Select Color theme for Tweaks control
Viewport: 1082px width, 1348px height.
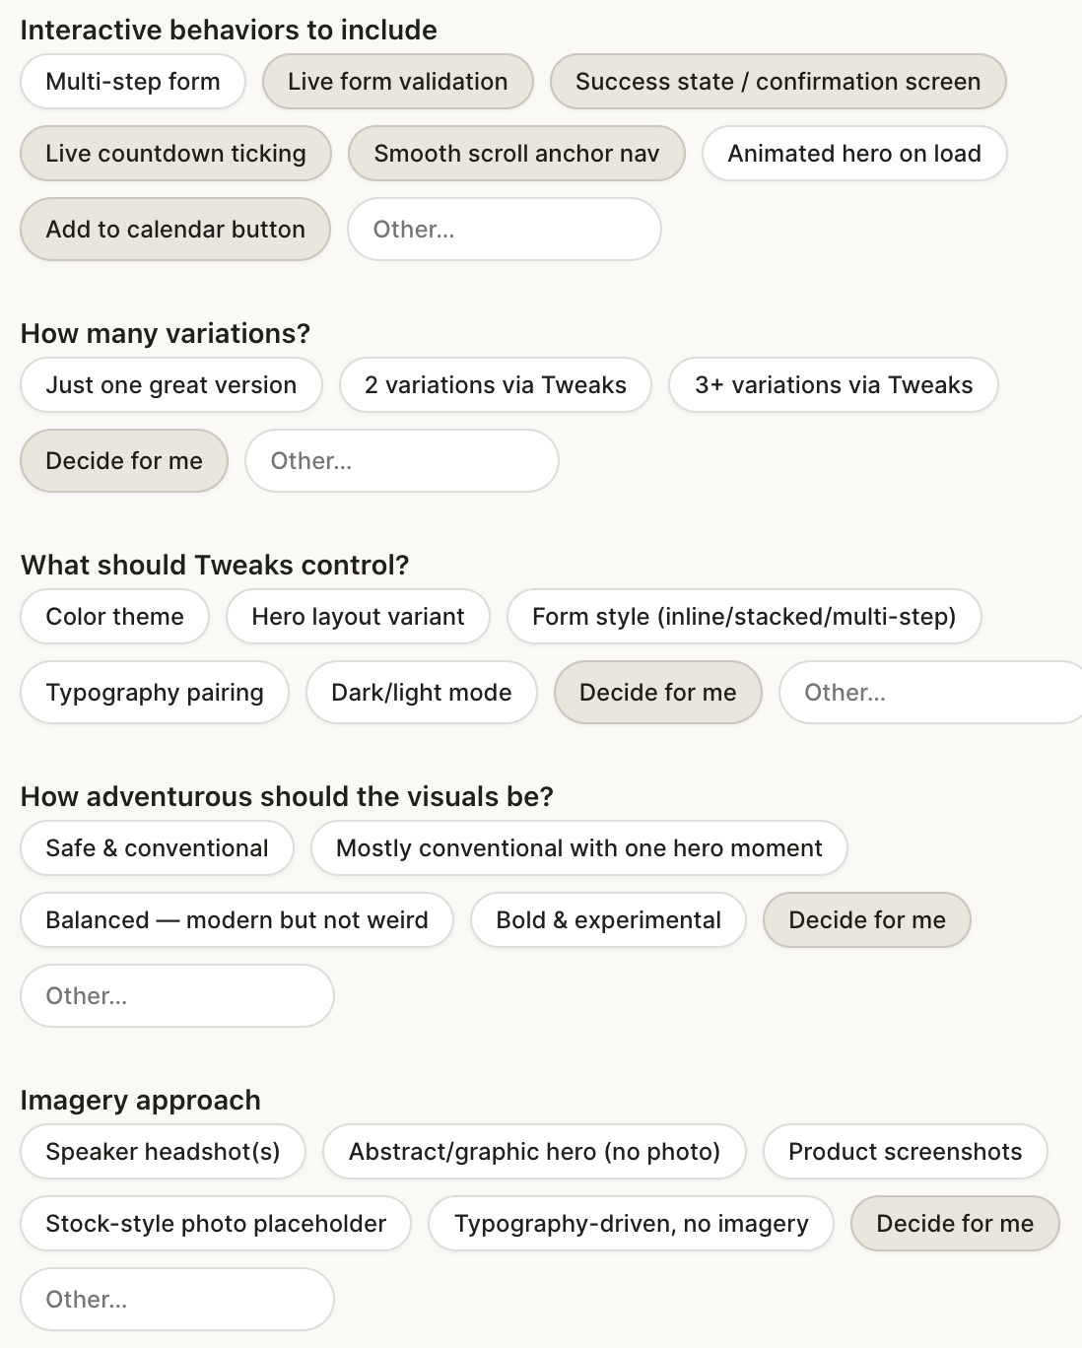114,617
